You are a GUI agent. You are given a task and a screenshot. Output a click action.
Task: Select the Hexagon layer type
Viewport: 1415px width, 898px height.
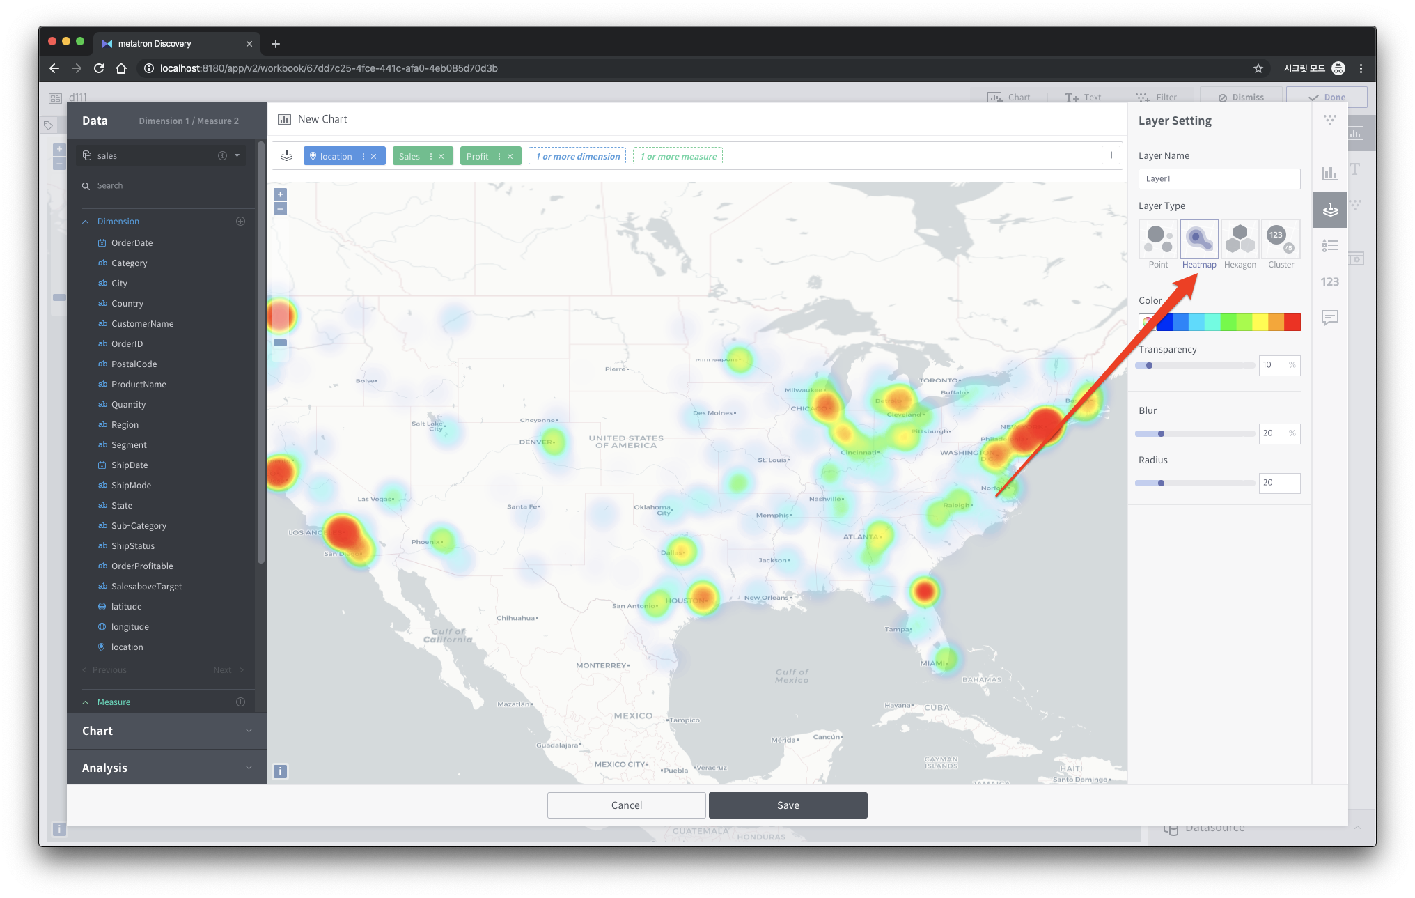pyautogui.click(x=1240, y=240)
